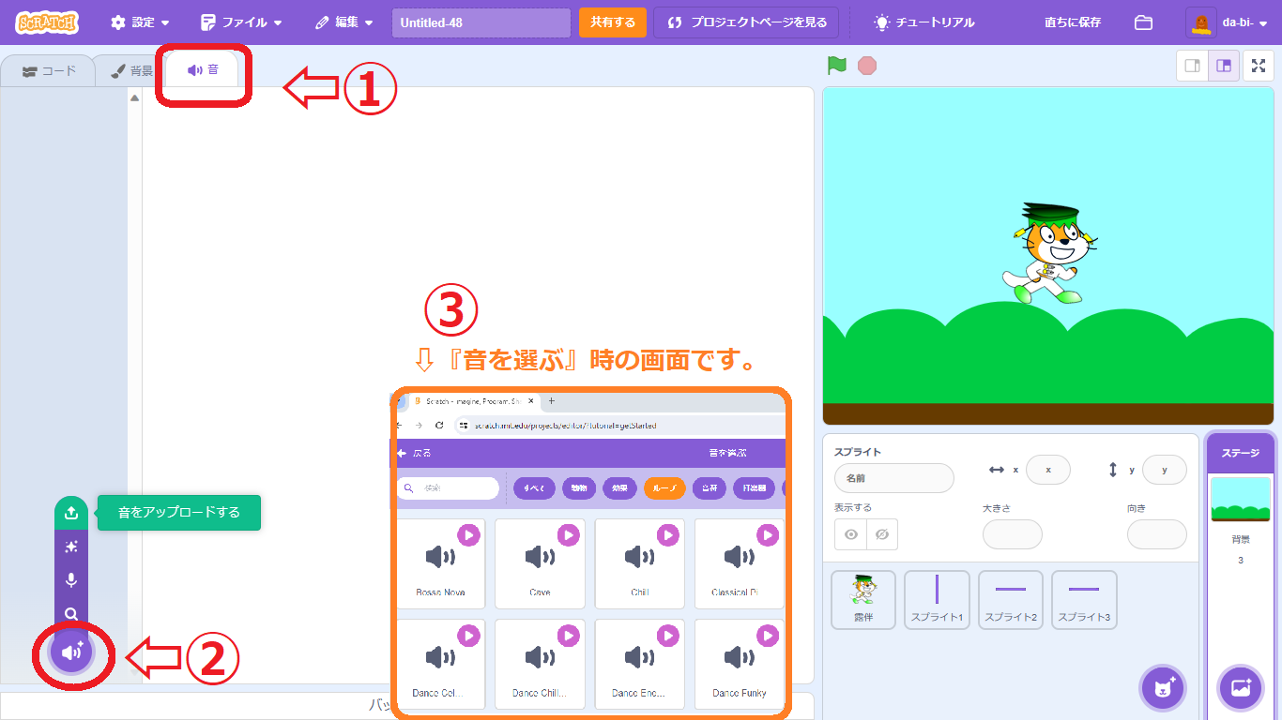Click the upload sound icon

click(x=71, y=513)
